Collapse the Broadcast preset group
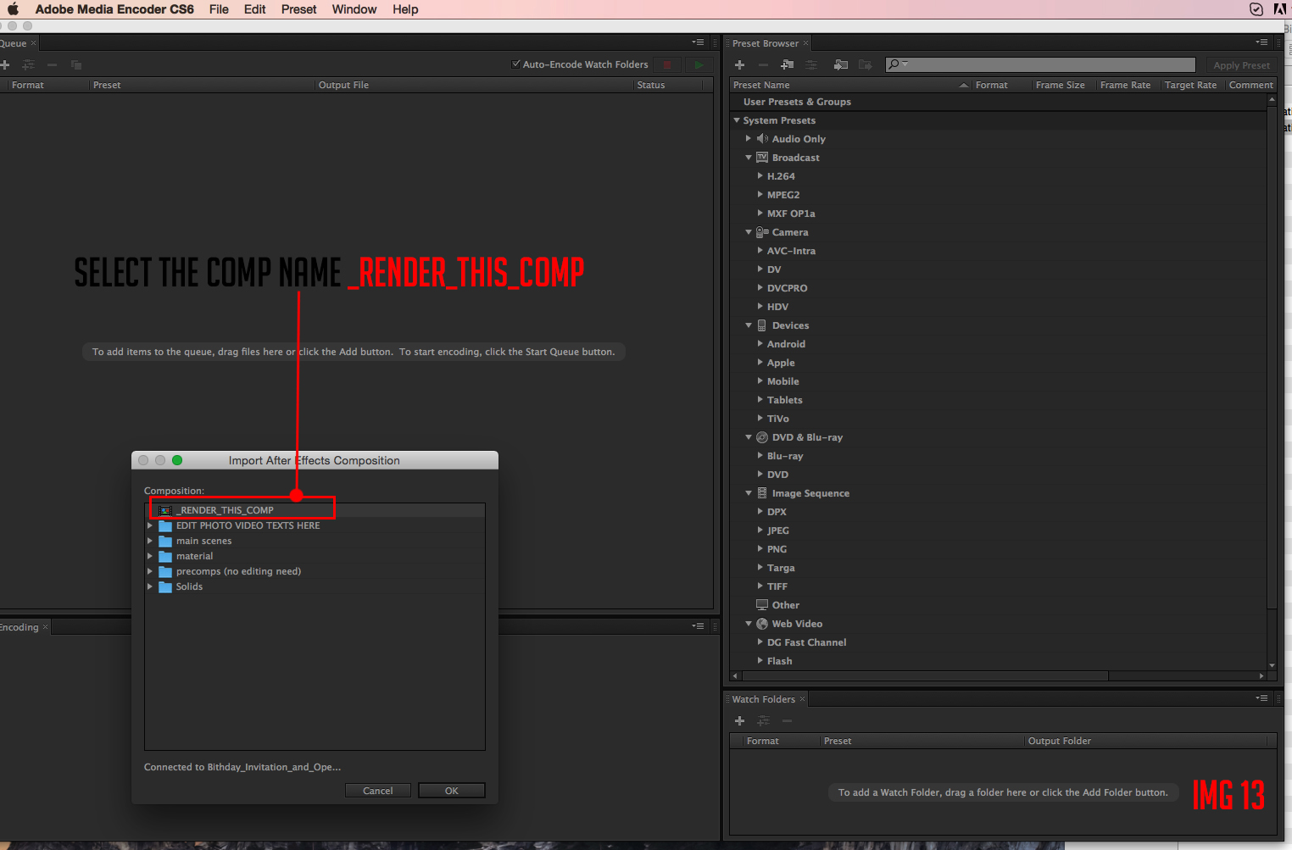 [x=749, y=158]
